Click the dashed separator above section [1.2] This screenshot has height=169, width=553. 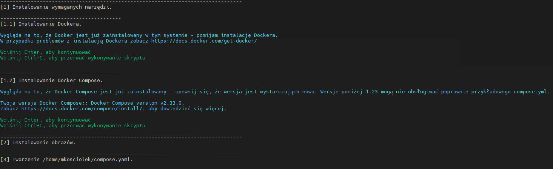click(60, 75)
